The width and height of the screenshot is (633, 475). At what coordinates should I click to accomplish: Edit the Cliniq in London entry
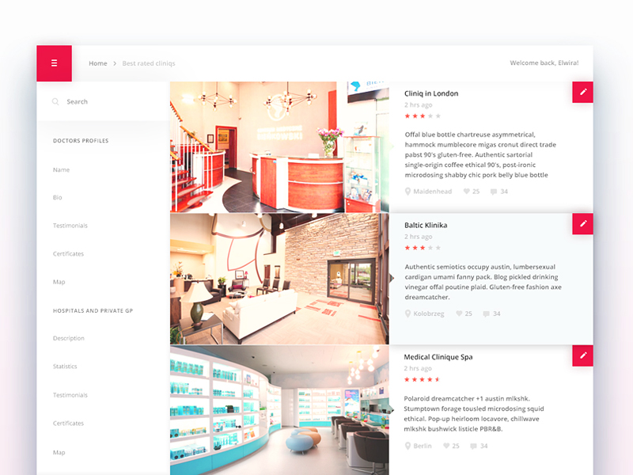click(582, 92)
